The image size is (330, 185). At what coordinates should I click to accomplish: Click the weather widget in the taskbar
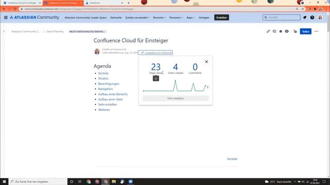[x=278, y=181]
